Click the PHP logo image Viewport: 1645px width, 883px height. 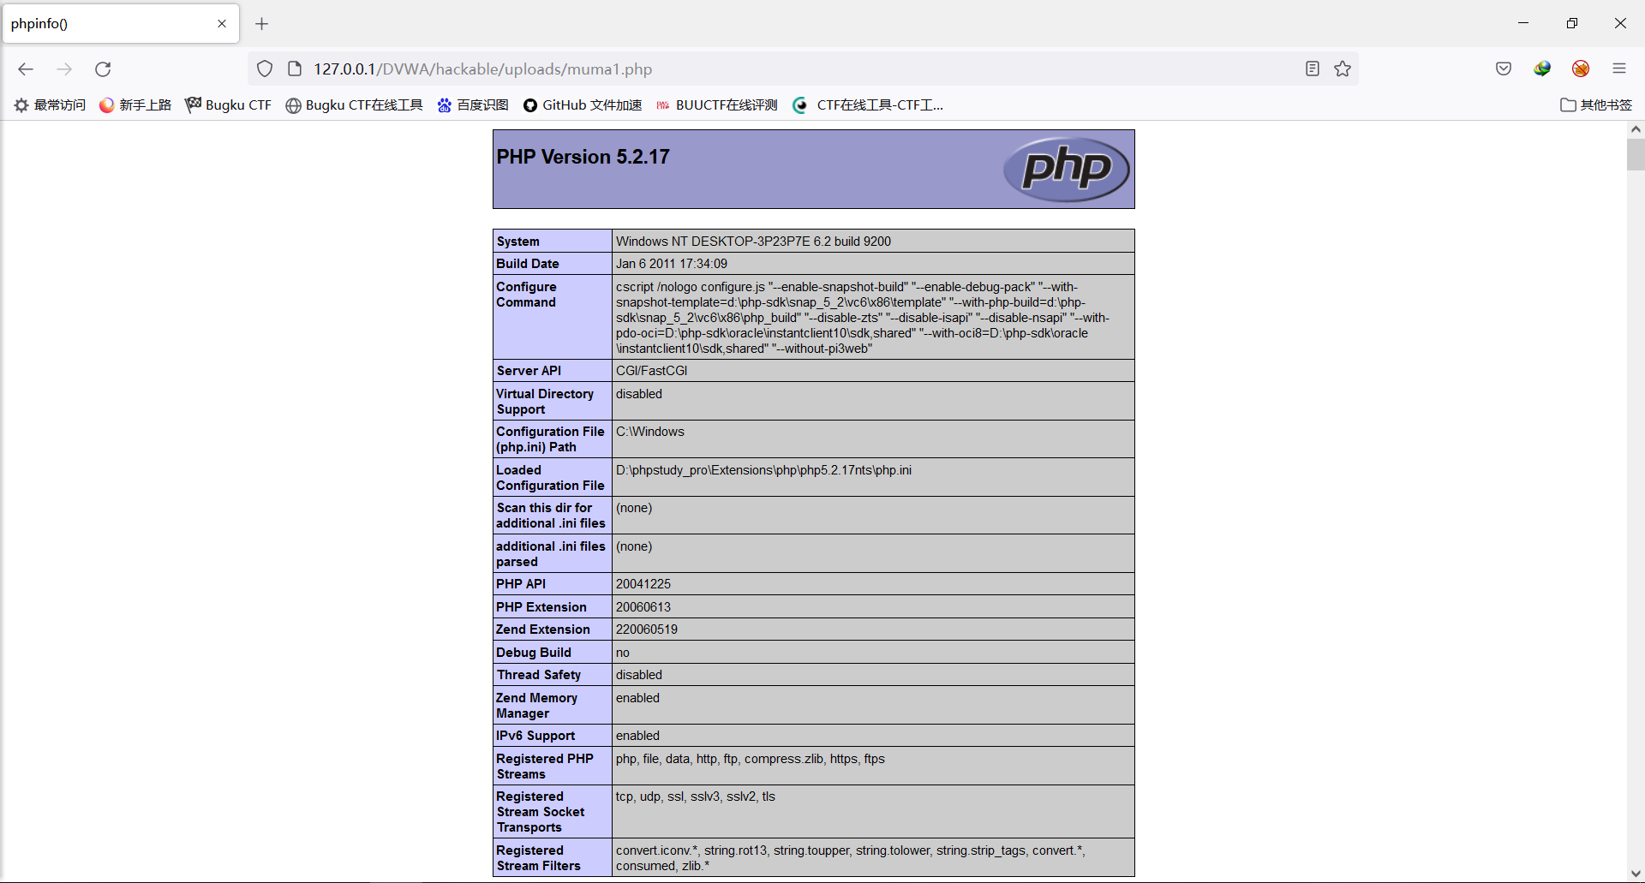[1067, 169]
